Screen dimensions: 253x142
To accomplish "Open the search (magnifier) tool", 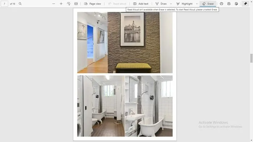I will point(20,4).
